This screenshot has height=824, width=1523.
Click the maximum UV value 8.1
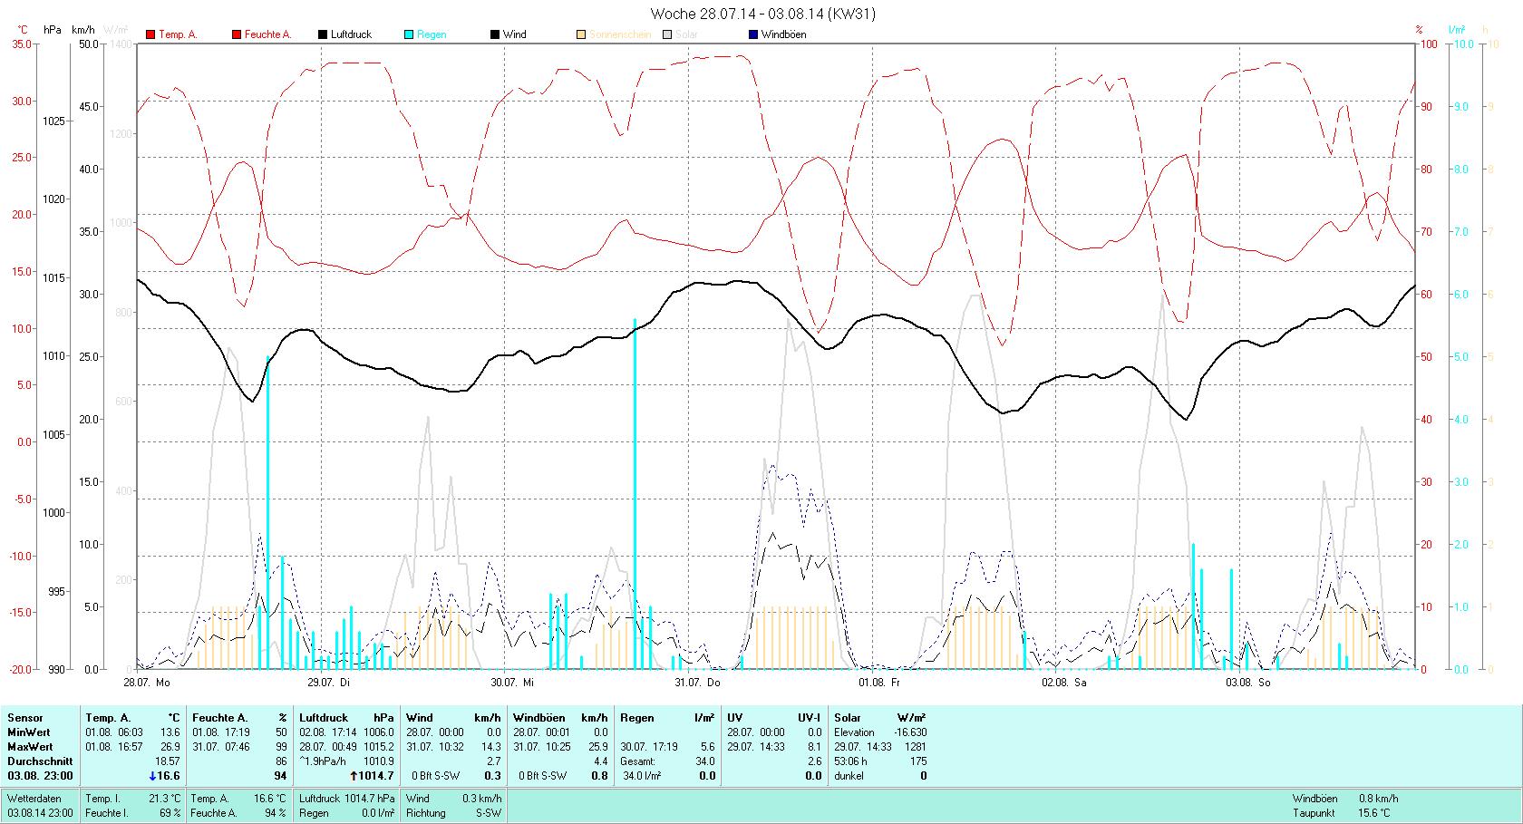coord(814,747)
